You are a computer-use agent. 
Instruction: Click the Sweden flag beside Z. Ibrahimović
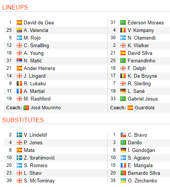[x=19, y=158]
